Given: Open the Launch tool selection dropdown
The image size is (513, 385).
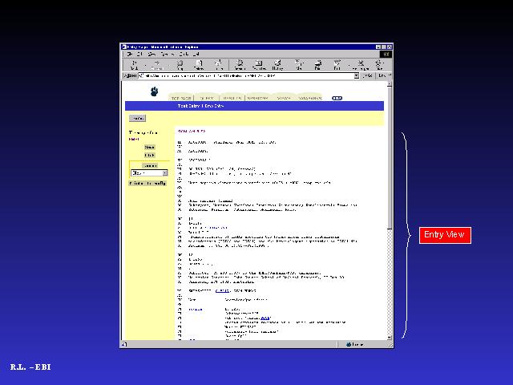Looking at the screenshot, I should click(x=149, y=172).
